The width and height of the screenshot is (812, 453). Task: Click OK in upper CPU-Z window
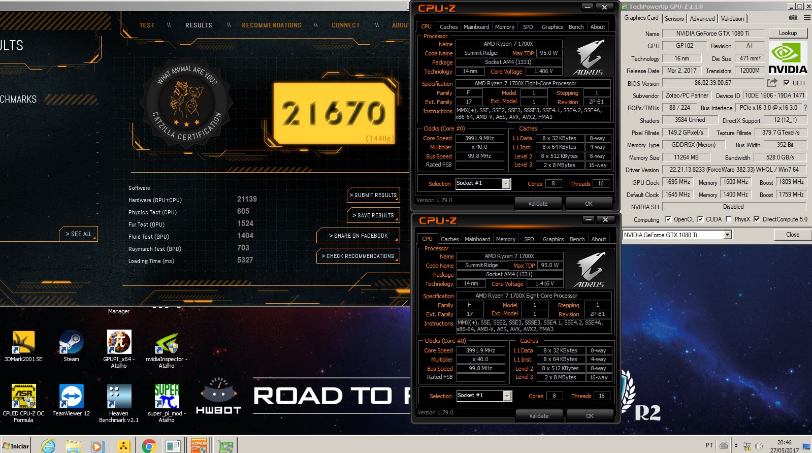point(589,204)
